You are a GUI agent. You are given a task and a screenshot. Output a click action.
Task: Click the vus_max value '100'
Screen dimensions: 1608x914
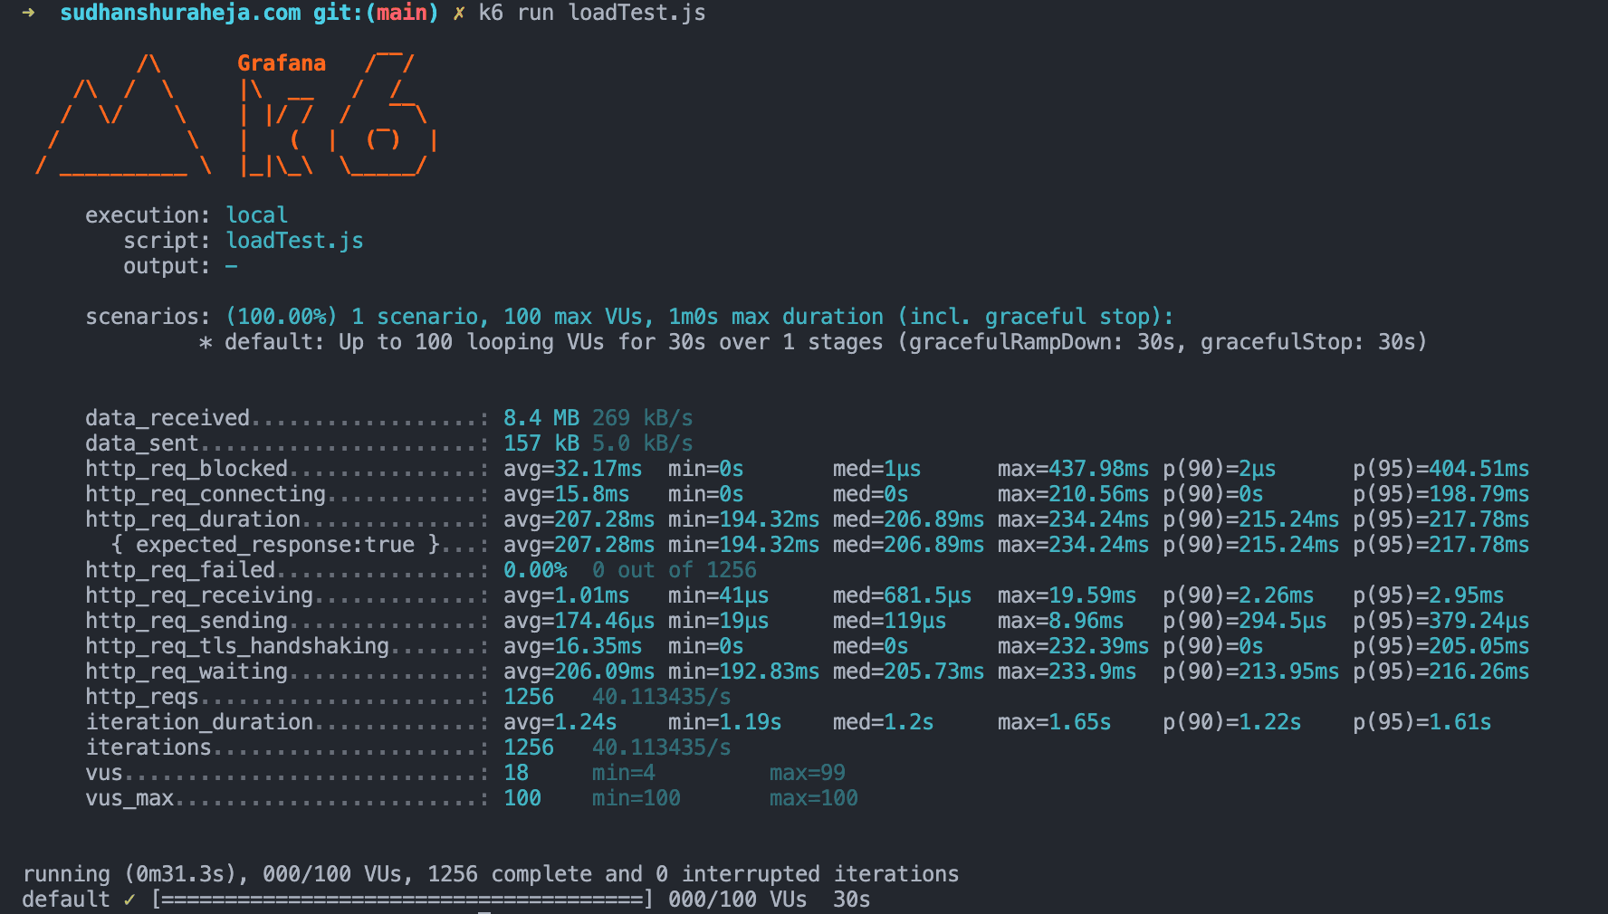click(522, 798)
